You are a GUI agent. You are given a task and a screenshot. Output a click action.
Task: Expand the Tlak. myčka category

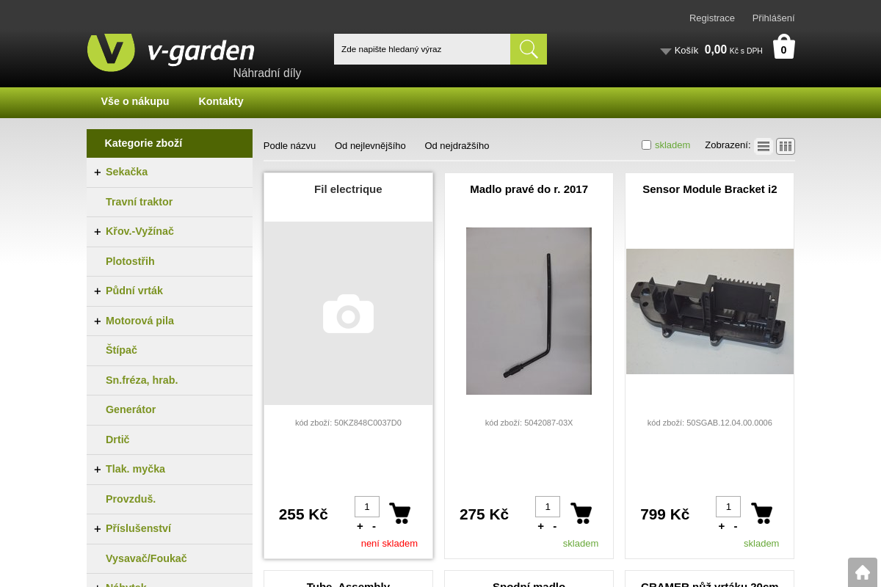[97, 469]
